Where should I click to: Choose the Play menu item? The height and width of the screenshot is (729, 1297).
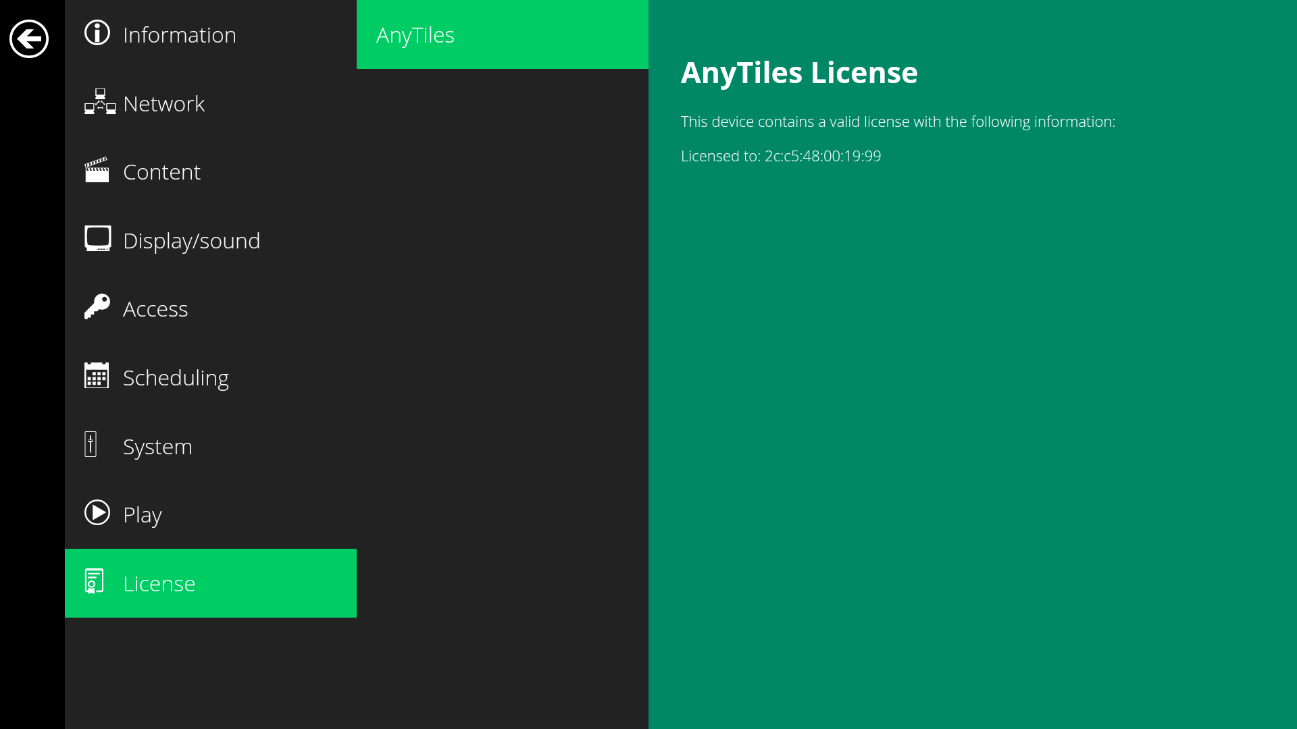tap(211, 514)
